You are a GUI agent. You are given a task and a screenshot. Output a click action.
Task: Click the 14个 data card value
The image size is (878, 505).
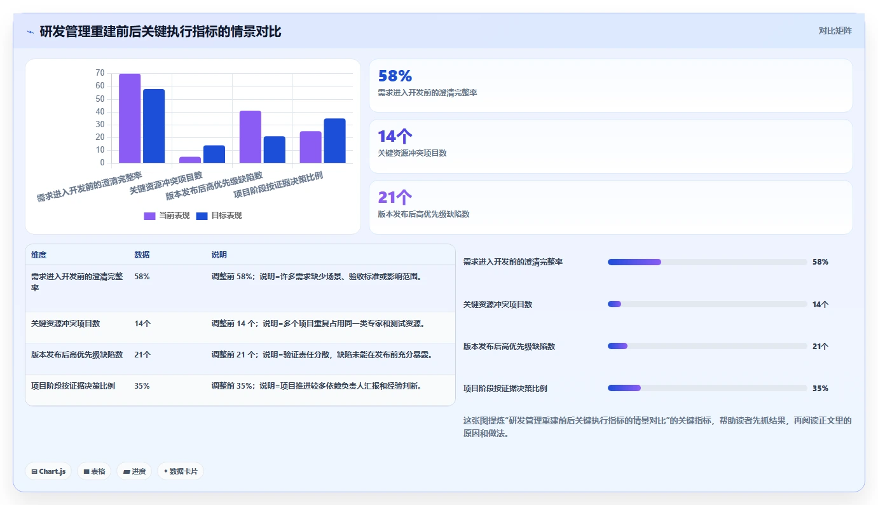(x=395, y=136)
